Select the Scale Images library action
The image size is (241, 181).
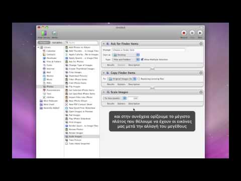(x=82, y=136)
